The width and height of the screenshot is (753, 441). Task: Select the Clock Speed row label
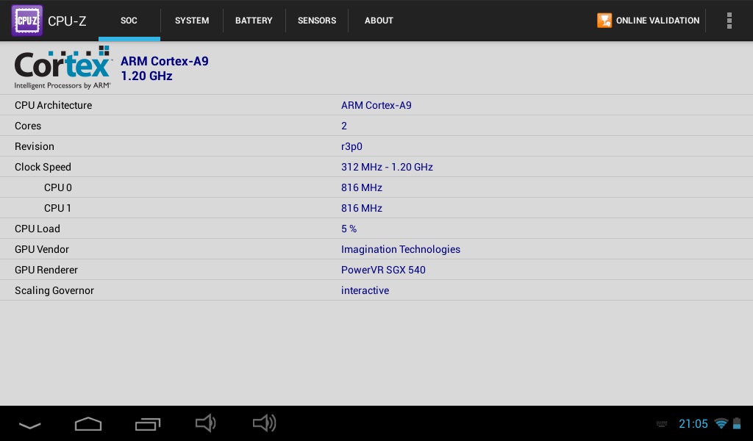point(43,167)
